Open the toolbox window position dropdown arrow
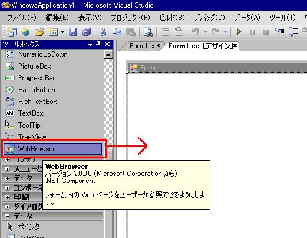Image resolution: width=307 pixels, height=238 pixels. 90,45
